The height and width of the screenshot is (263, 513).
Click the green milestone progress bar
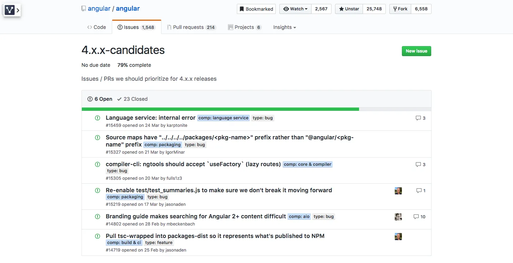tap(220, 109)
